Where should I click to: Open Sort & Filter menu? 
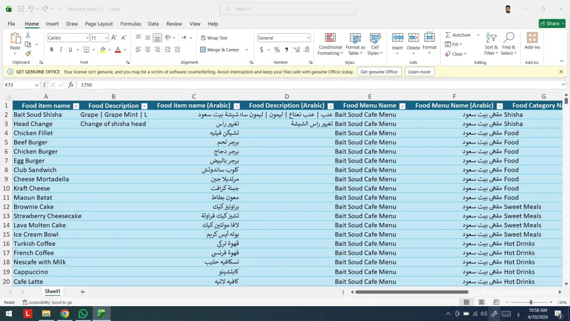491,44
